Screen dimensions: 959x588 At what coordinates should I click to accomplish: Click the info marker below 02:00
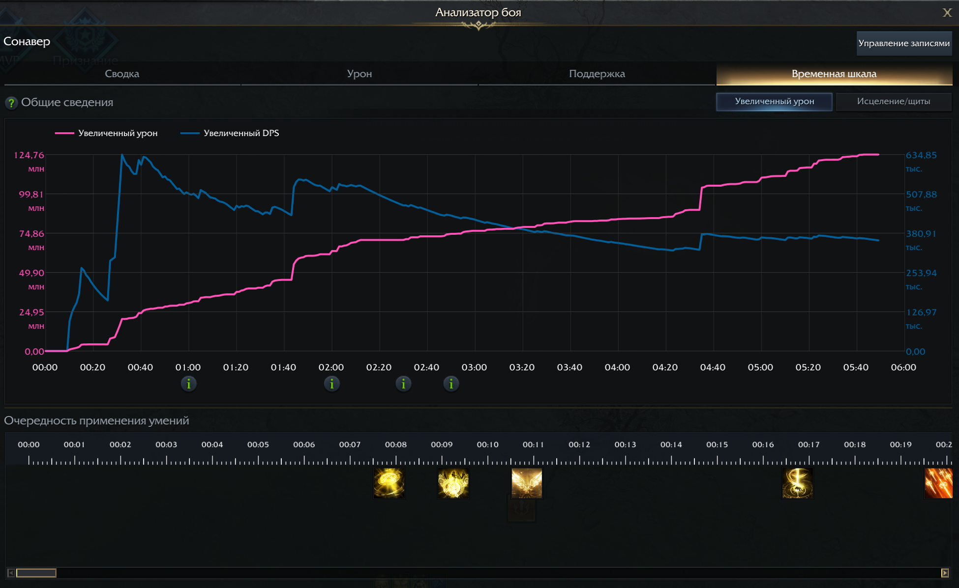coord(331,384)
